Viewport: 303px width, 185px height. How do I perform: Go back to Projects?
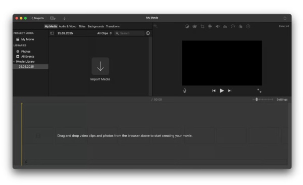[38, 18]
